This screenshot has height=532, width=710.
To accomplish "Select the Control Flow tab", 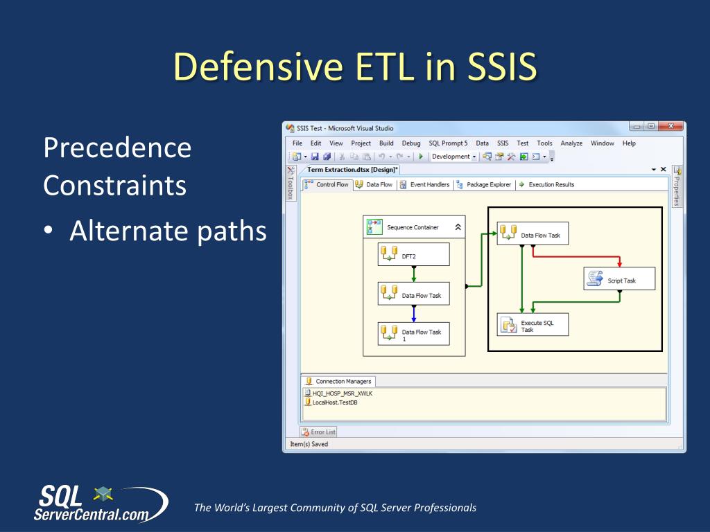I will [x=327, y=184].
